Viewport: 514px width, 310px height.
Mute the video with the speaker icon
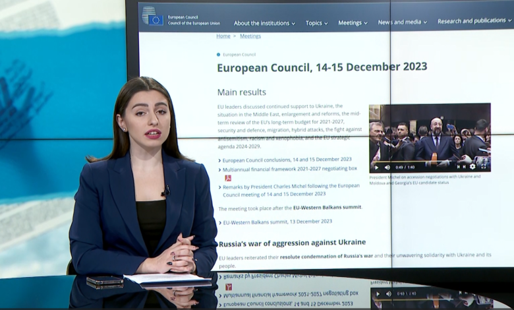(387, 168)
